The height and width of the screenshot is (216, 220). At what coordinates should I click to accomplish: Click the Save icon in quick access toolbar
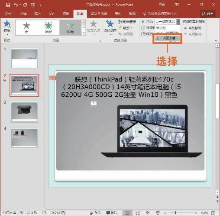tap(8, 5)
